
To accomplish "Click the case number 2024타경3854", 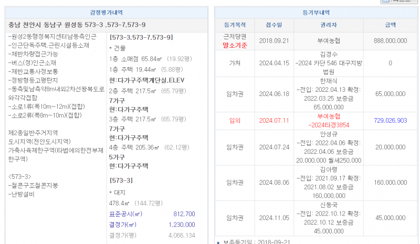I will [329, 125].
